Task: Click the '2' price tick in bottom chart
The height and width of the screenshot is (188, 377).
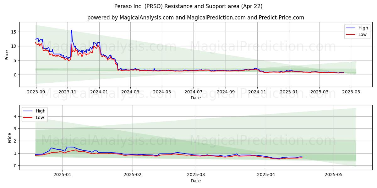Action: point(16,141)
